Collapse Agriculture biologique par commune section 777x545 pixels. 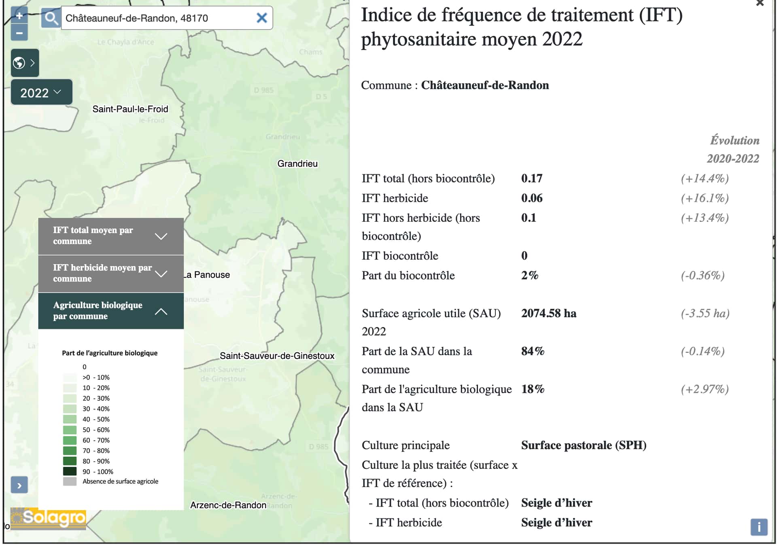click(x=111, y=311)
